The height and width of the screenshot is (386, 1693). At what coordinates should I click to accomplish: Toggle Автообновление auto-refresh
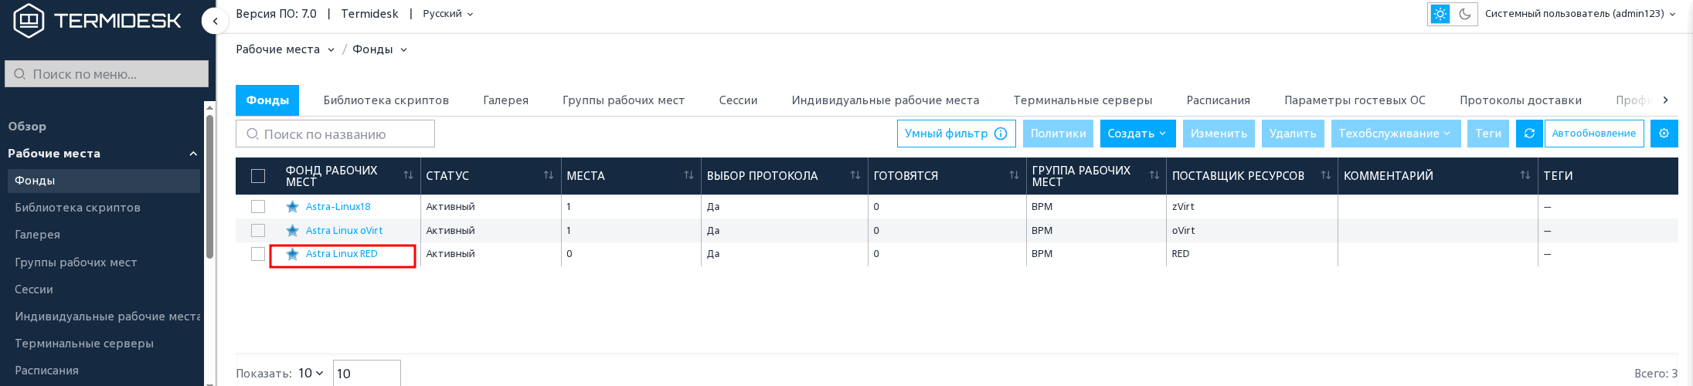pyautogui.click(x=1594, y=134)
